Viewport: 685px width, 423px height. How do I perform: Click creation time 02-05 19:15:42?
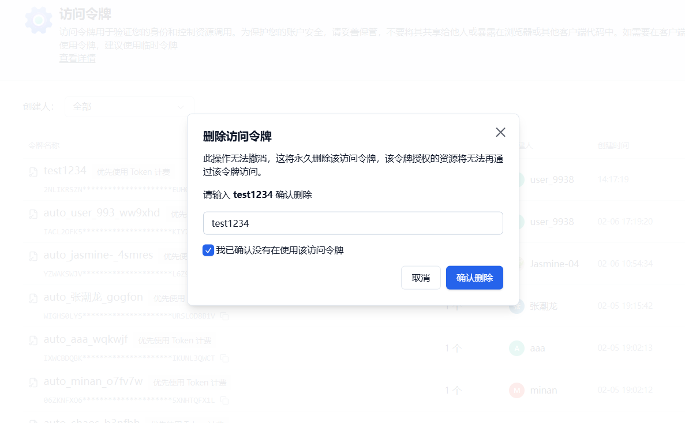click(x=625, y=306)
